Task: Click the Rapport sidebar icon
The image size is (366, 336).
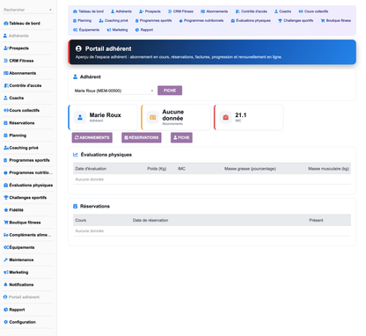Action: (5, 310)
